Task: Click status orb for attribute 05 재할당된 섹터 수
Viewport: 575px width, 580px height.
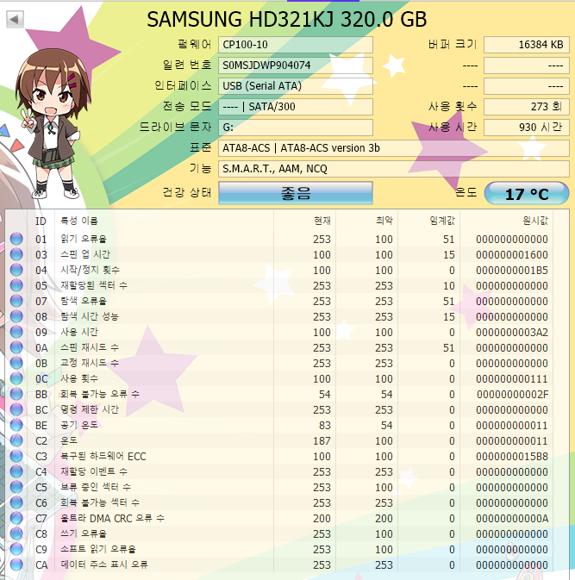Action: [16, 285]
